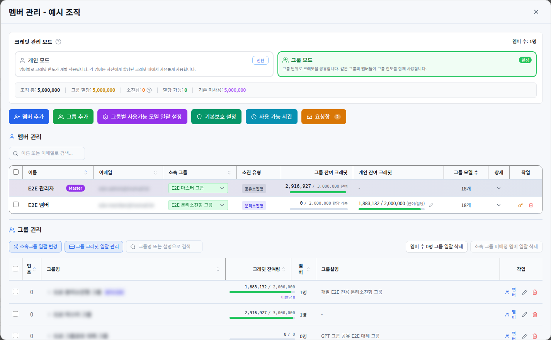Toggle select-all checkbox in member table header
551x340 pixels.
tap(16, 172)
